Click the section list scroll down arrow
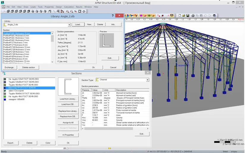This screenshot has height=153, width=245. (52, 62)
